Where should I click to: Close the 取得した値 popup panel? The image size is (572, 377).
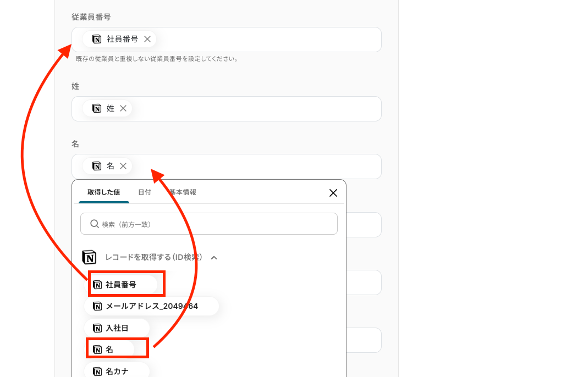(x=333, y=193)
